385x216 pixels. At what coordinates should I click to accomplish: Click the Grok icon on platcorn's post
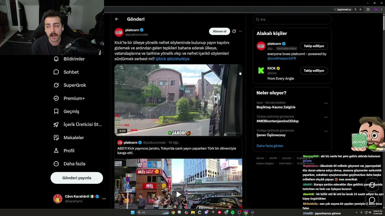click(x=234, y=31)
